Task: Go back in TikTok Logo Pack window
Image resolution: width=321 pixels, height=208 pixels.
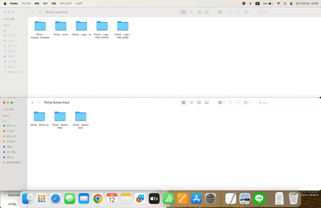Action: click(x=33, y=12)
